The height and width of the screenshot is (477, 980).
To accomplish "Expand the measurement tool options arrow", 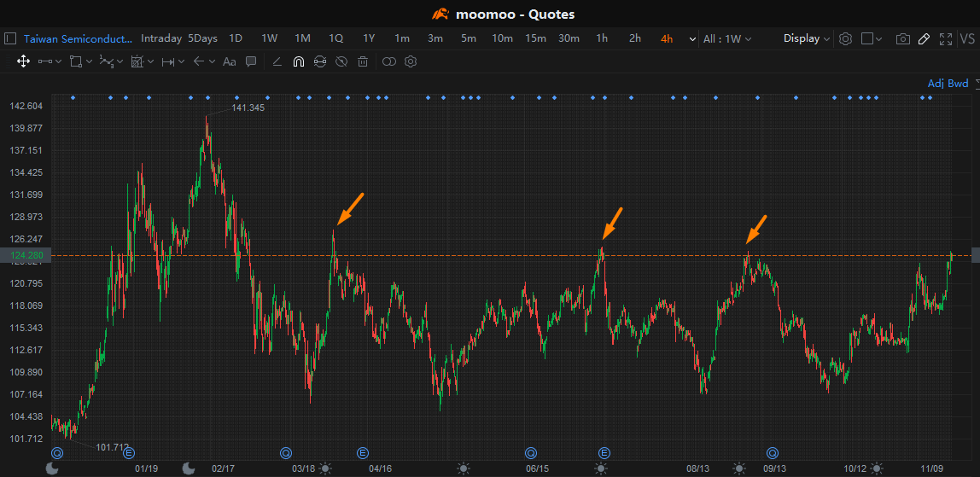I will click(150, 61).
